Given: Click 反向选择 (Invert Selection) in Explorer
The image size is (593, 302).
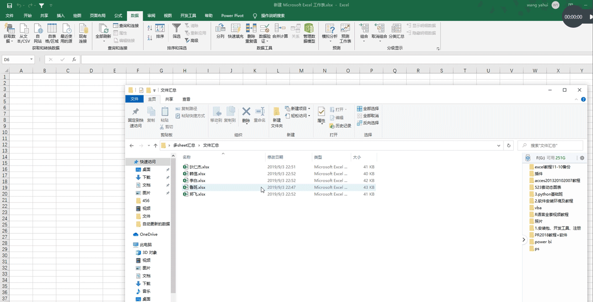Looking at the screenshot, I should click(x=368, y=123).
